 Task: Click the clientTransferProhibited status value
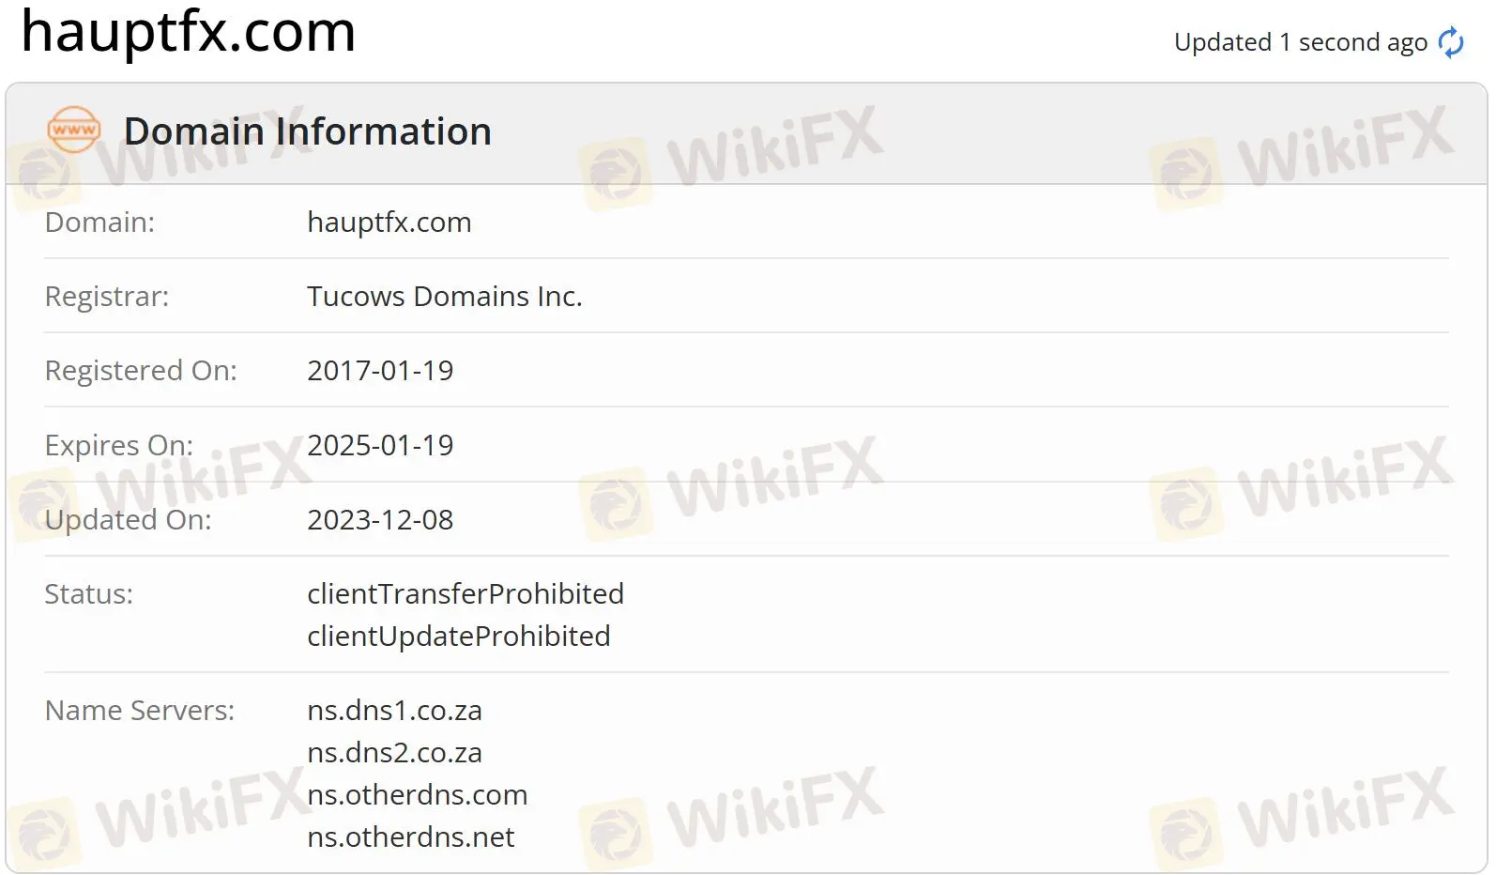(466, 593)
